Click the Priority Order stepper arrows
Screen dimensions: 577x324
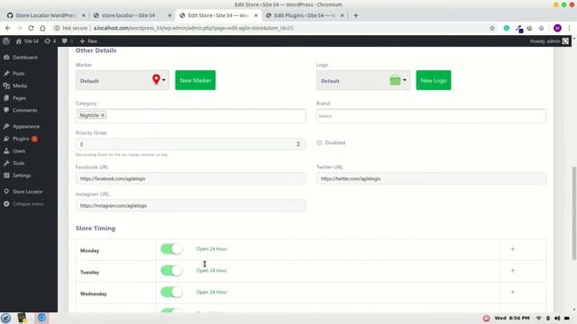(x=298, y=144)
